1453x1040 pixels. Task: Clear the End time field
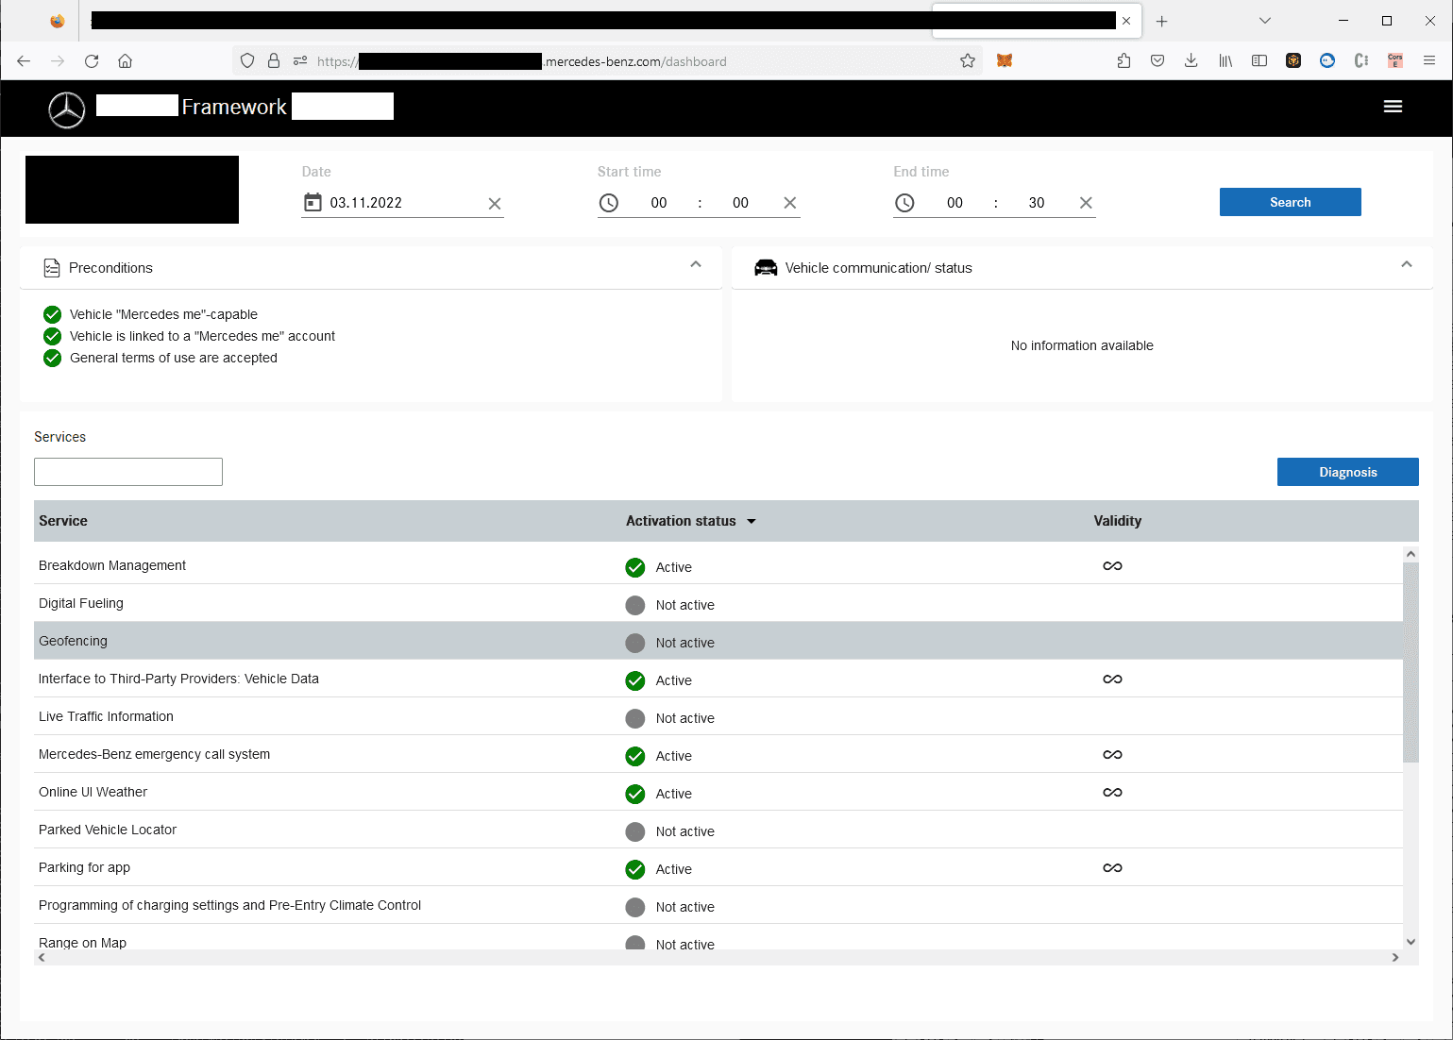coord(1086,203)
